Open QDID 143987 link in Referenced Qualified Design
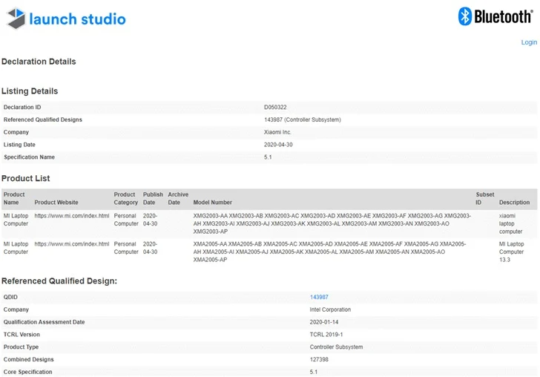Screen dimensions: 540x377 tap(319, 297)
